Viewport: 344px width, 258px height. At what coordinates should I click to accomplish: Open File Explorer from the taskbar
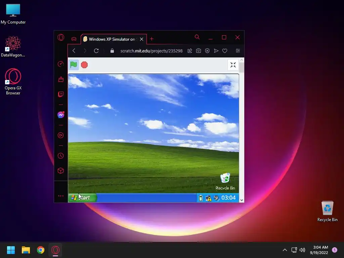coord(26,250)
